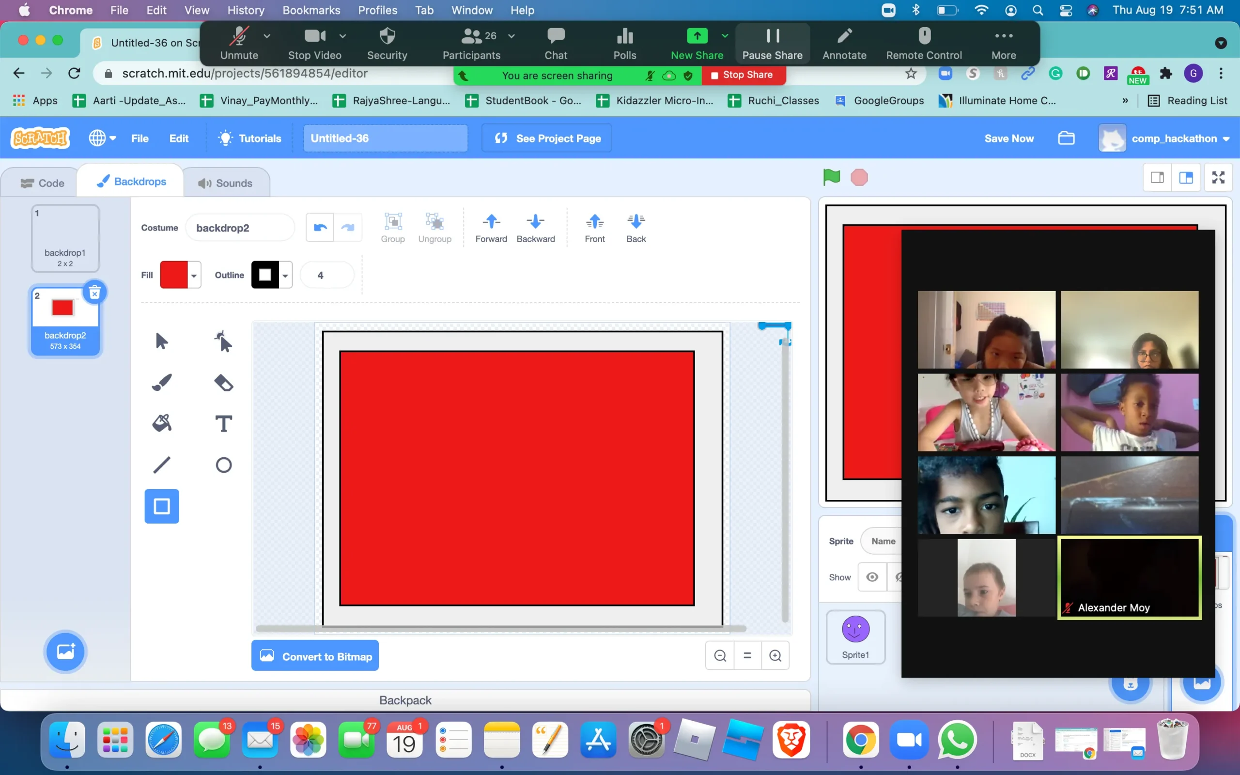The height and width of the screenshot is (775, 1240).
Task: Choose the Fill bucket tool
Action: point(162,423)
